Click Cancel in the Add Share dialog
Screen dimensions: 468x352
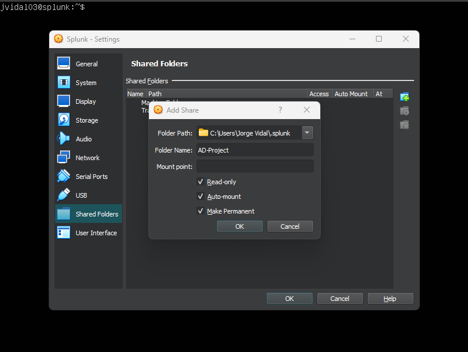point(290,226)
